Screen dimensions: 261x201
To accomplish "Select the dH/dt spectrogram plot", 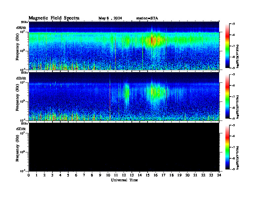I will pos(124,46).
